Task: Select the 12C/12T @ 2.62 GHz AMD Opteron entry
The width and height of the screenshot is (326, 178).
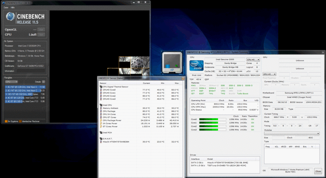Action: [25, 94]
